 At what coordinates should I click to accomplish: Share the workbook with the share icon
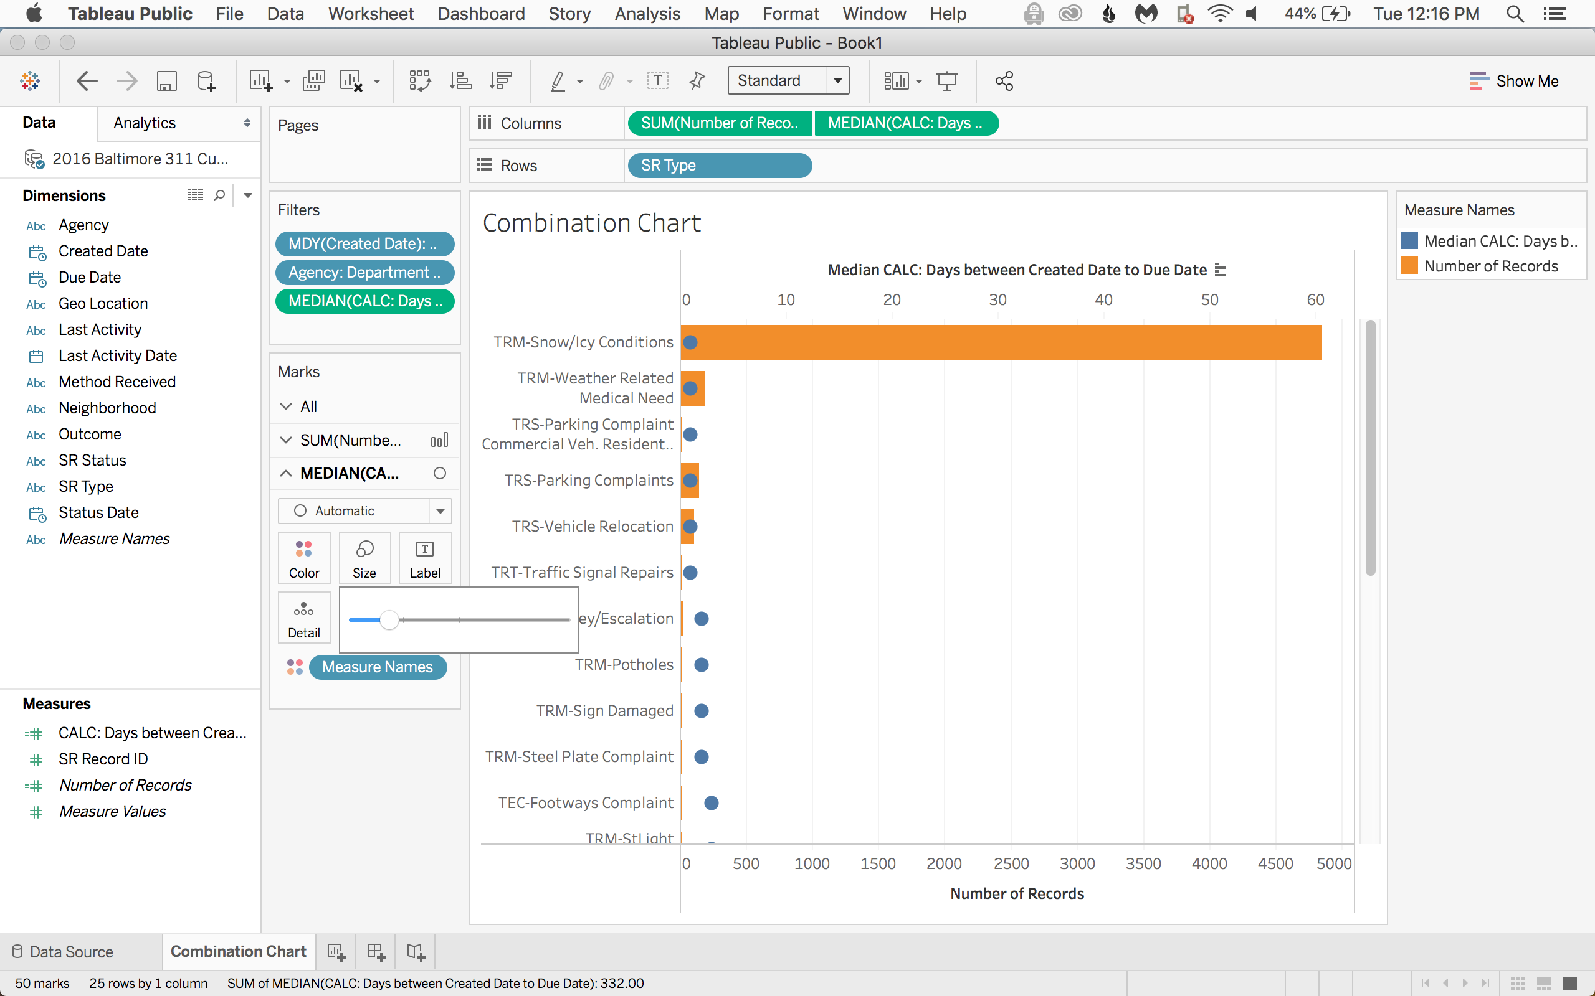tap(1004, 81)
